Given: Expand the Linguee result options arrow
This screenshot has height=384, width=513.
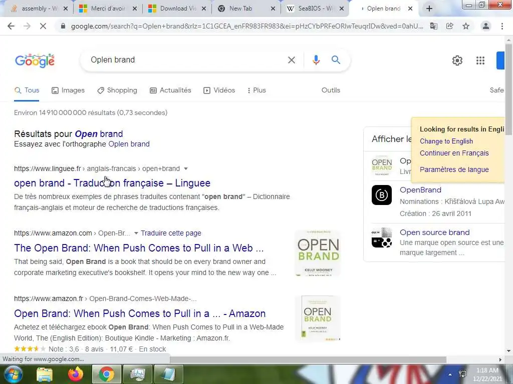Looking at the screenshot, I should [x=186, y=169].
